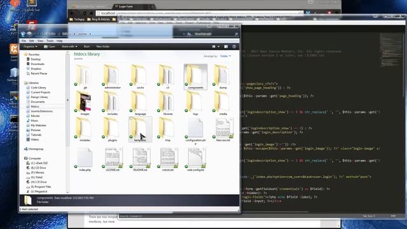
Task: Select the components folder
Action: (x=195, y=77)
